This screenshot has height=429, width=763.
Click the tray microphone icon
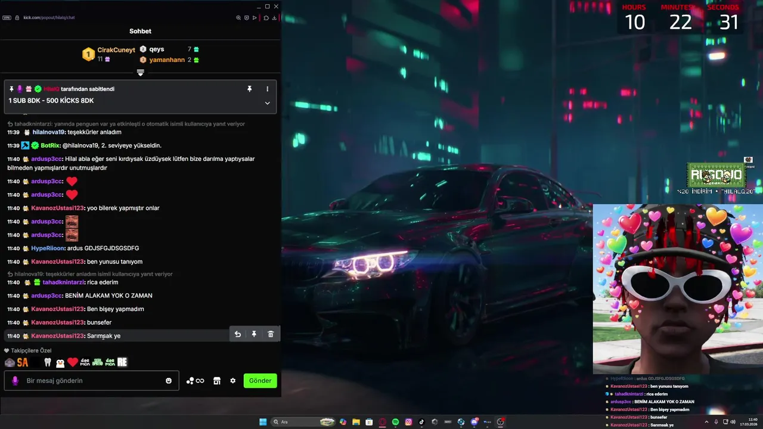(x=716, y=422)
